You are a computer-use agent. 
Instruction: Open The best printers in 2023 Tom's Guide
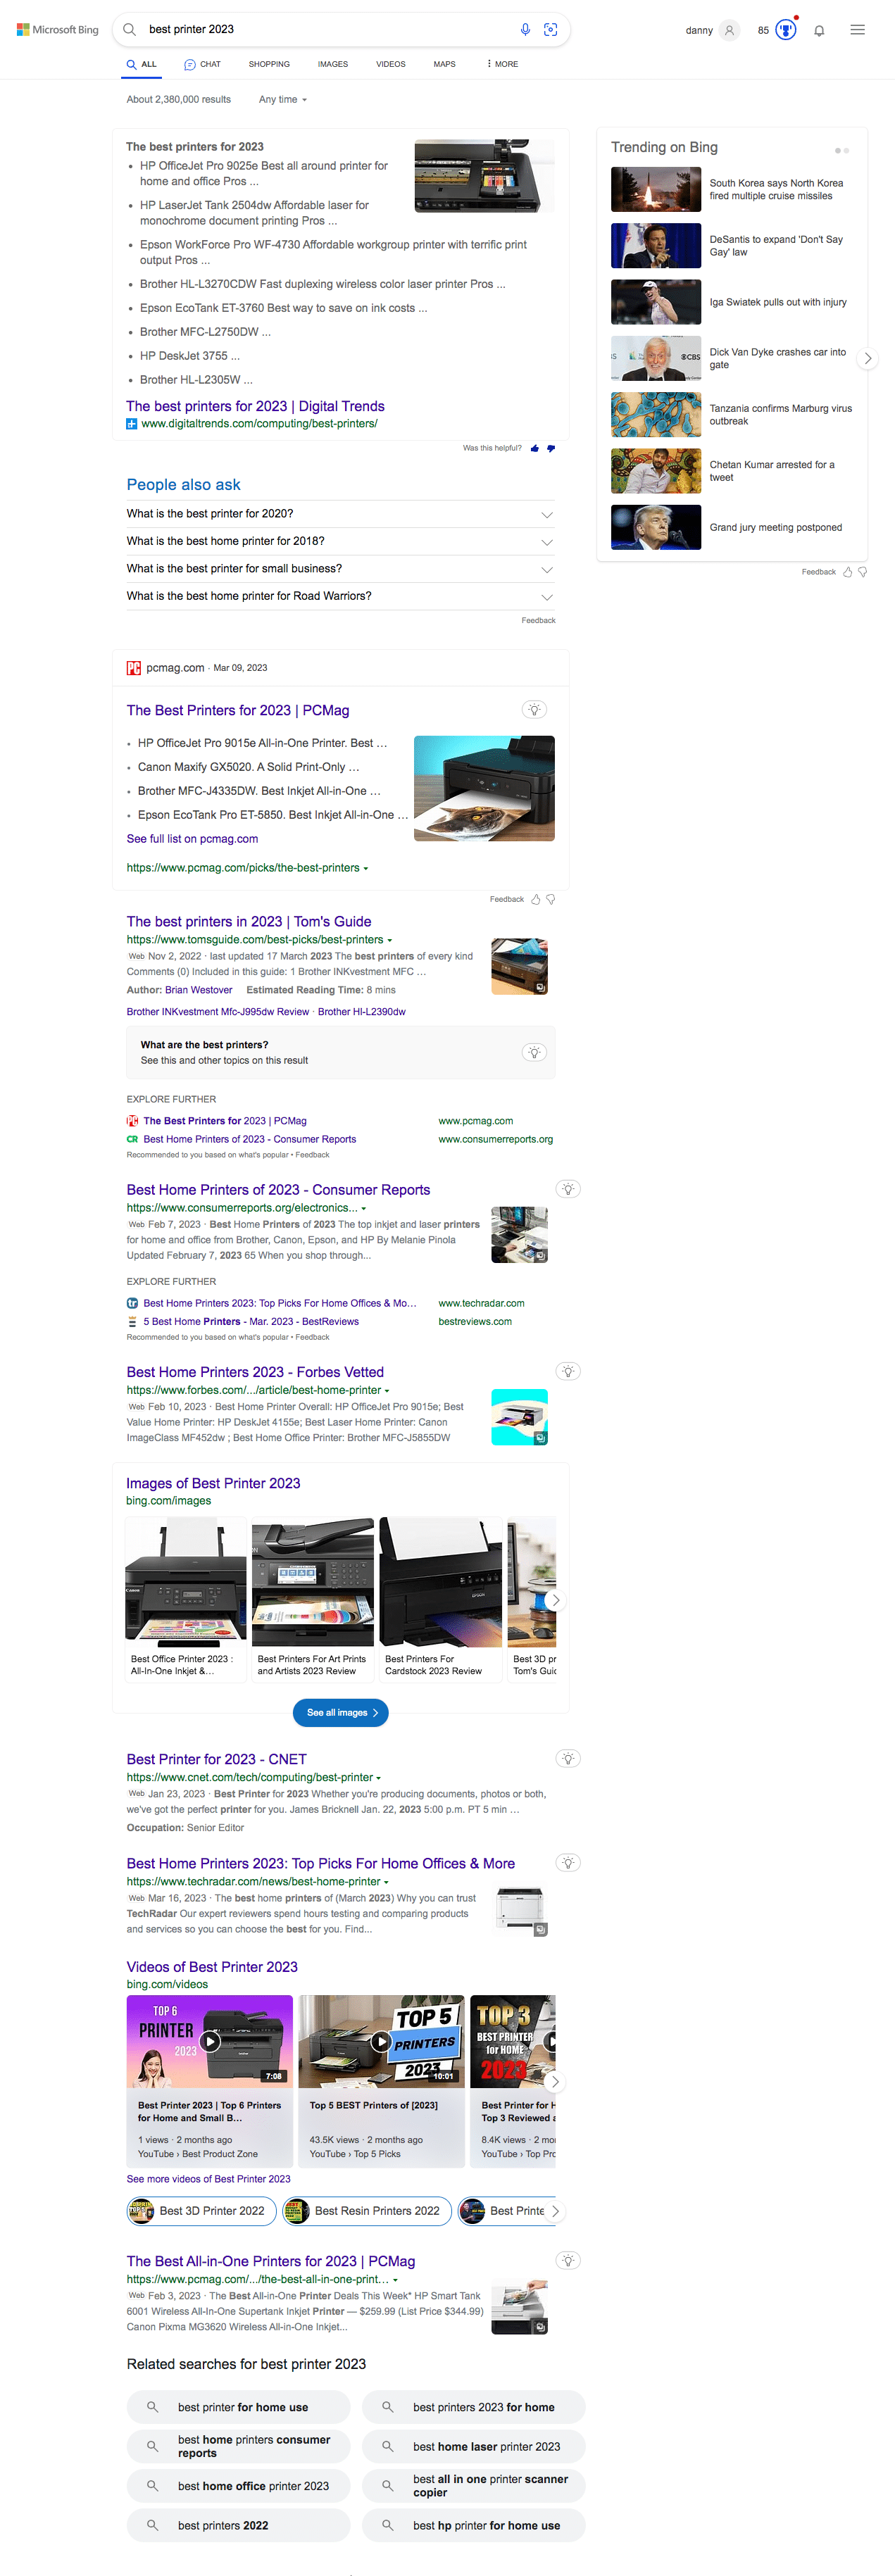pos(249,921)
